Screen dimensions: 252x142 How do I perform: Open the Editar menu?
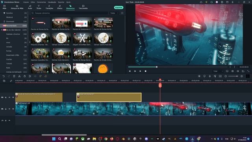33,2
